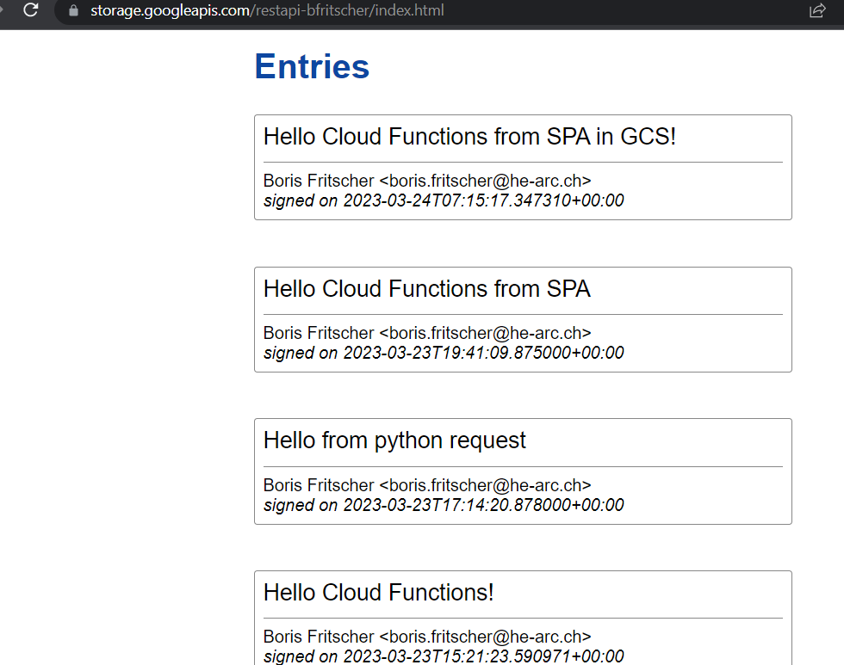The height and width of the screenshot is (665, 844).
Task: Select the "Hello from python request" title
Action: coord(394,440)
